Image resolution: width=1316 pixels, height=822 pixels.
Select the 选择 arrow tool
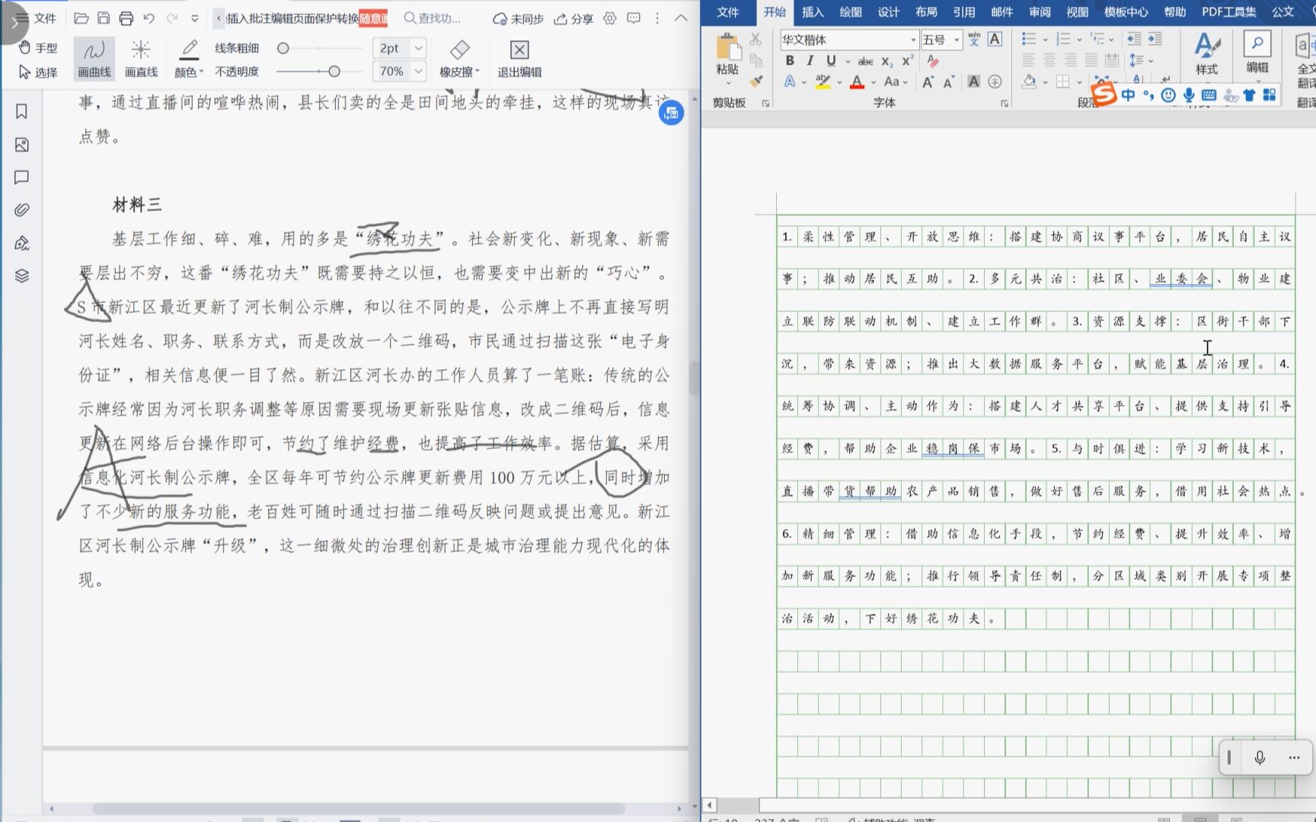(x=38, y=72)
